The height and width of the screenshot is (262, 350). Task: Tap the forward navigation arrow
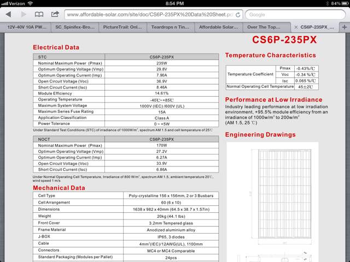[x=24, y=15]
